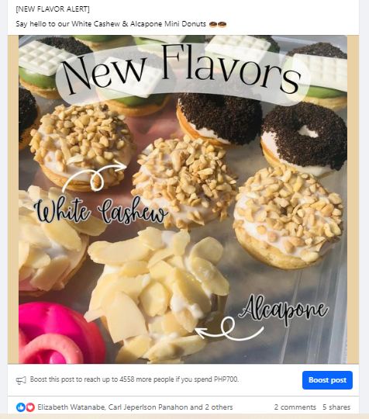Click the white curly arrow below Alcapone

pyautogui.click(x=229, y=329)
